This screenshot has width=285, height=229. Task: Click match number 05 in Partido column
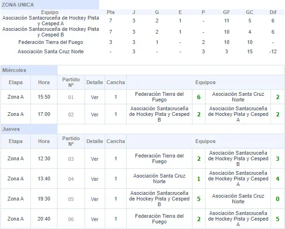click(71, 199)
